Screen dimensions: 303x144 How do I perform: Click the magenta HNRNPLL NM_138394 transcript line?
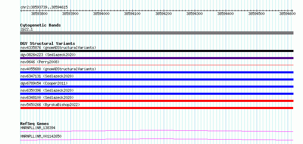tap(157, 131)
